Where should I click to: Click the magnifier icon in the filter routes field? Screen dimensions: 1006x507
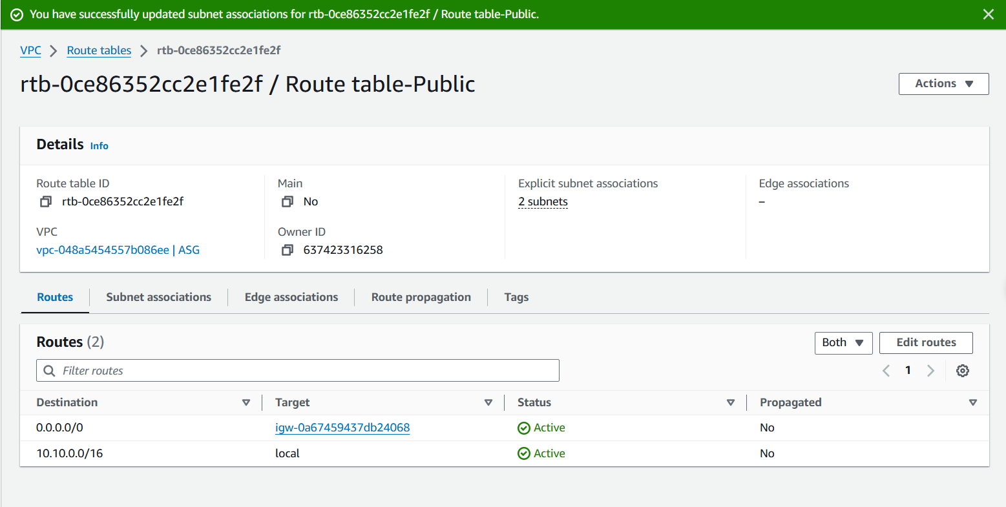[x=48, y=370]
